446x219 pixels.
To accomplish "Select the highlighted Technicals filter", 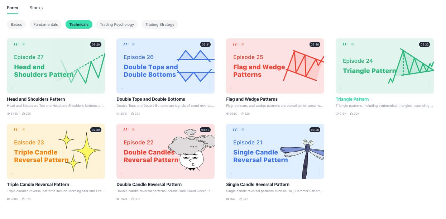I will pyautogui.click(x=79, y=24).
